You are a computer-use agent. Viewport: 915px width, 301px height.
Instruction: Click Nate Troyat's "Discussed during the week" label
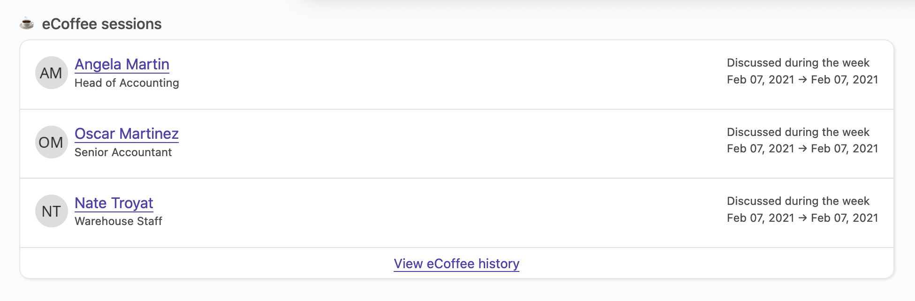click(x=798, y=201)
